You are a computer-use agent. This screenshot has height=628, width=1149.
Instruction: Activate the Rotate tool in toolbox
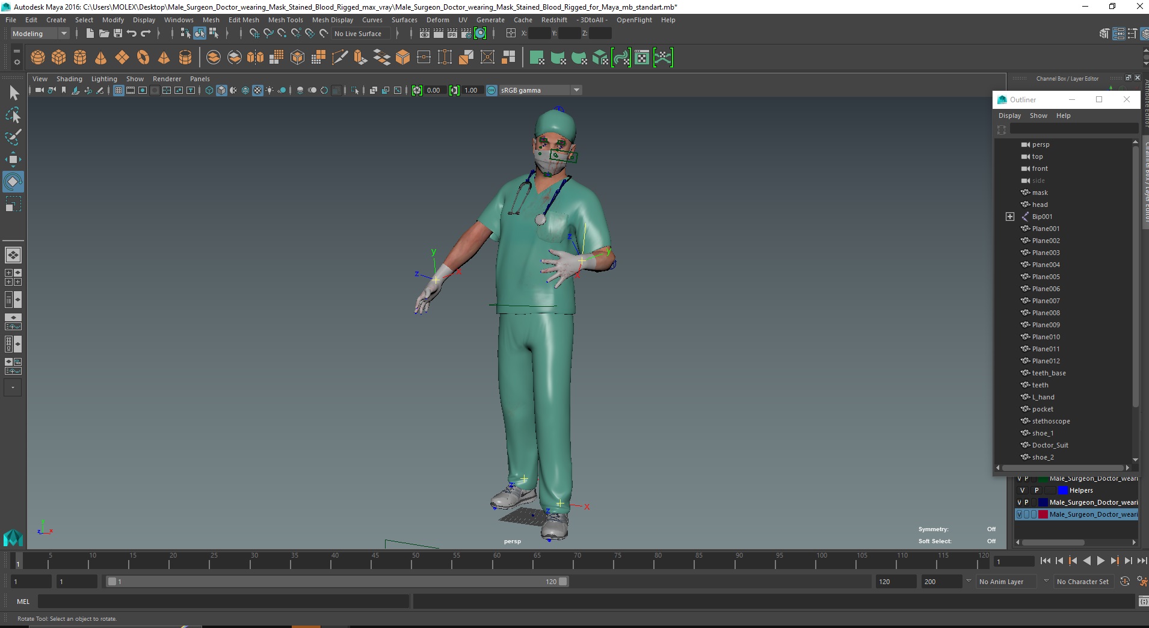[13, 182]
